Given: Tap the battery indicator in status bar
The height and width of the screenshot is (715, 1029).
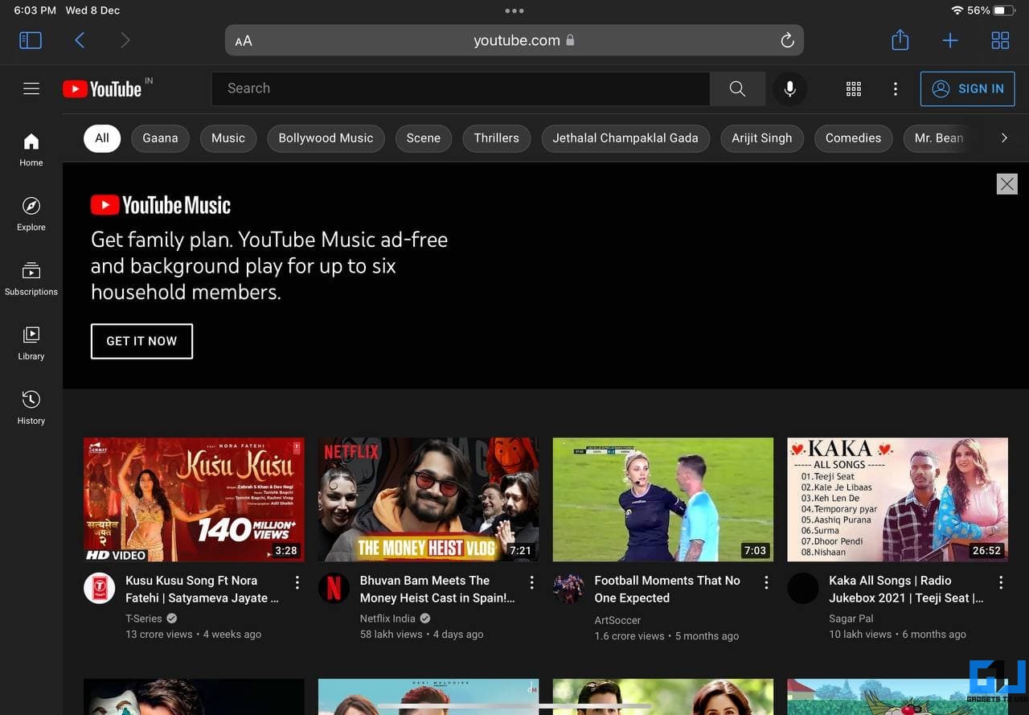Looking at the screenshot, I should click(x=1004, y=10).
